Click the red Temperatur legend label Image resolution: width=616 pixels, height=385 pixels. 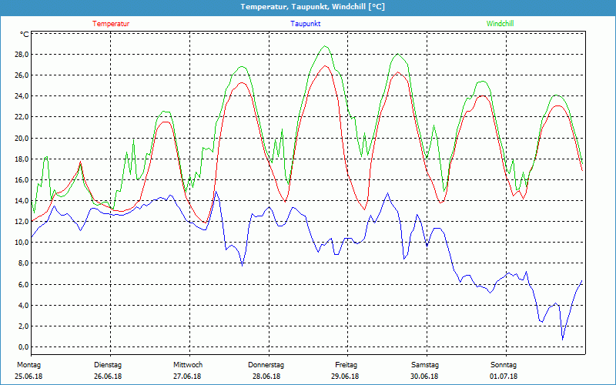[x=111, y=24]
